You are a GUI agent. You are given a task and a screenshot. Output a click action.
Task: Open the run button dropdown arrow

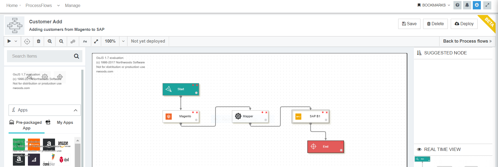[16, 41]
